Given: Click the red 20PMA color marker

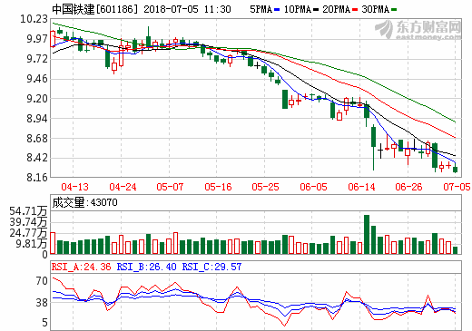Looking at the screenshot, I should pos(355,10).
